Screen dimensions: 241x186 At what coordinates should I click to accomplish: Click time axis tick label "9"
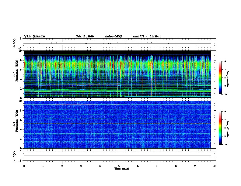[x=195, y=166]
